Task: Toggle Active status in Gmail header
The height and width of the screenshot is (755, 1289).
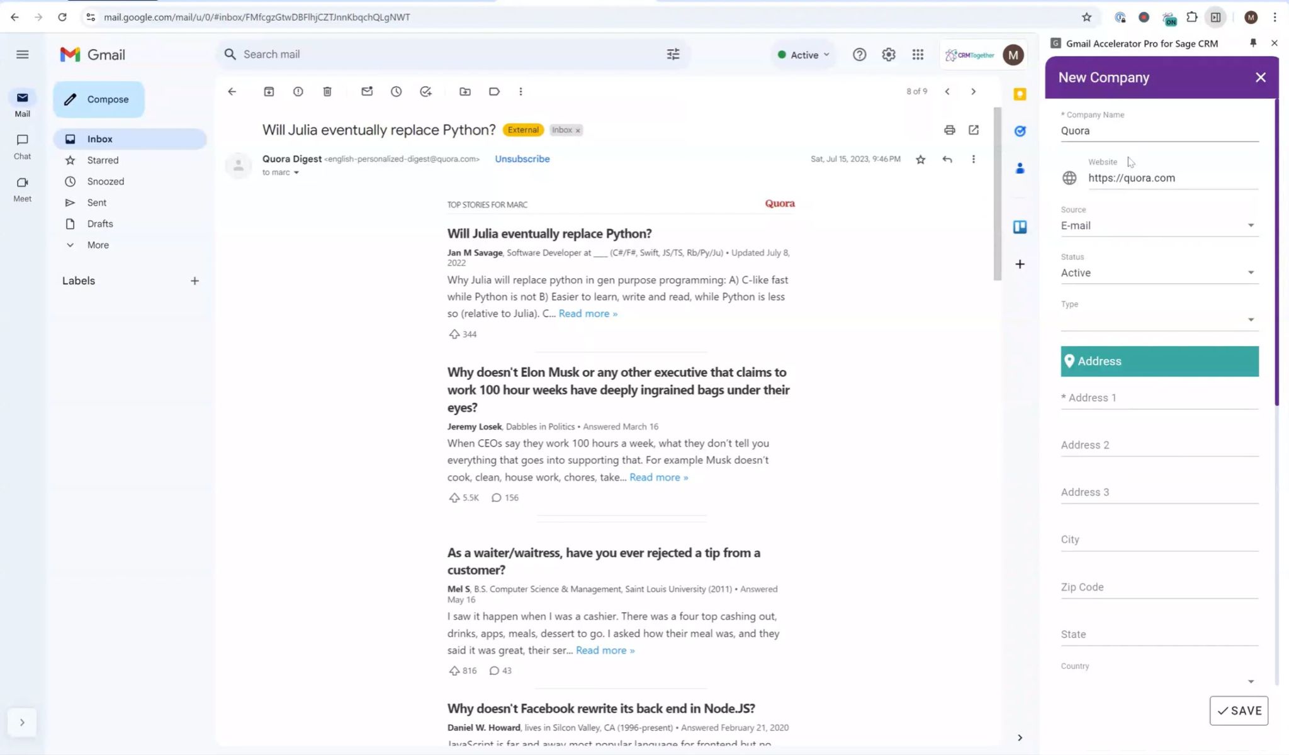Action: pyautogui.click(x=802, y=55)
